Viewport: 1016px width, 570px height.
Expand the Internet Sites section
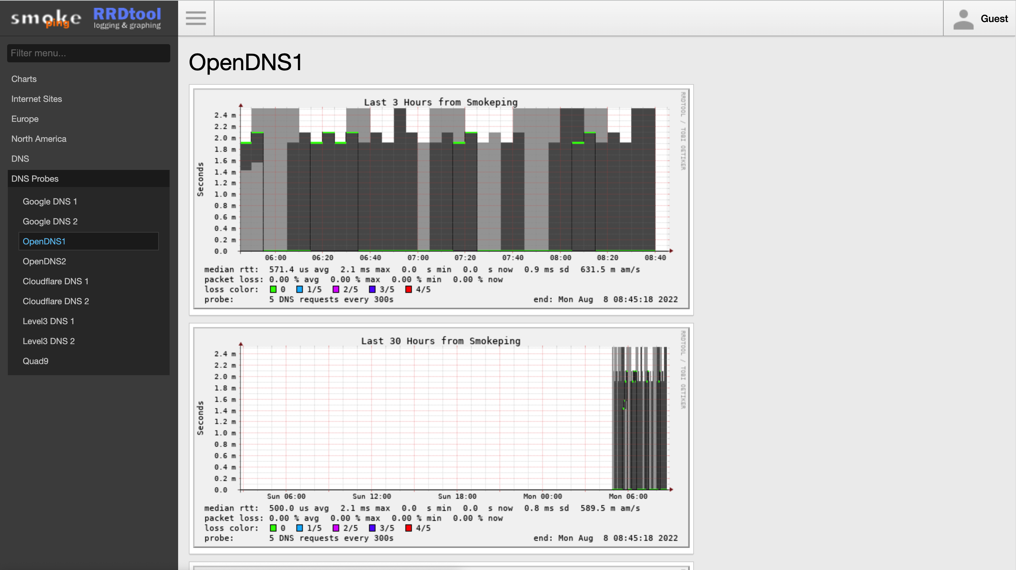(x=37, y=99)
